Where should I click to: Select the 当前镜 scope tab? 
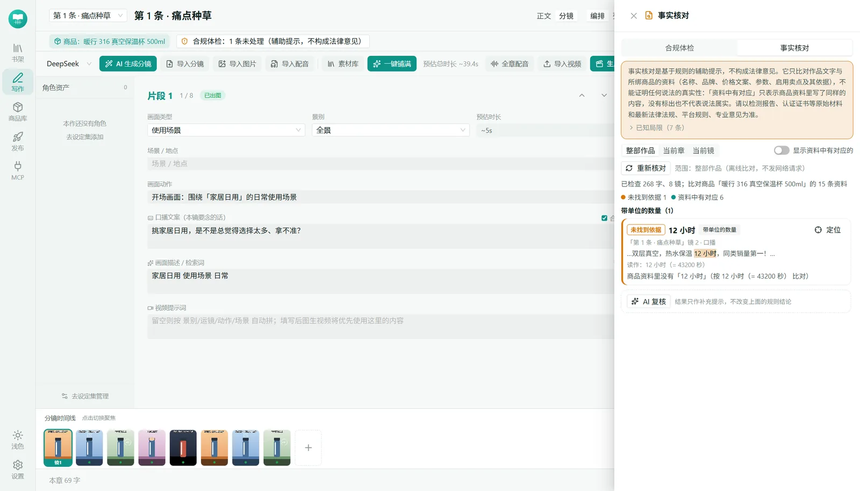pyautogui.click(x=703, y=150)
